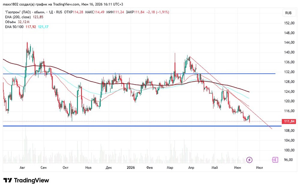Click the TradingView logo
Viewport: 300px width, 189px height.
[x=26, y=180]
